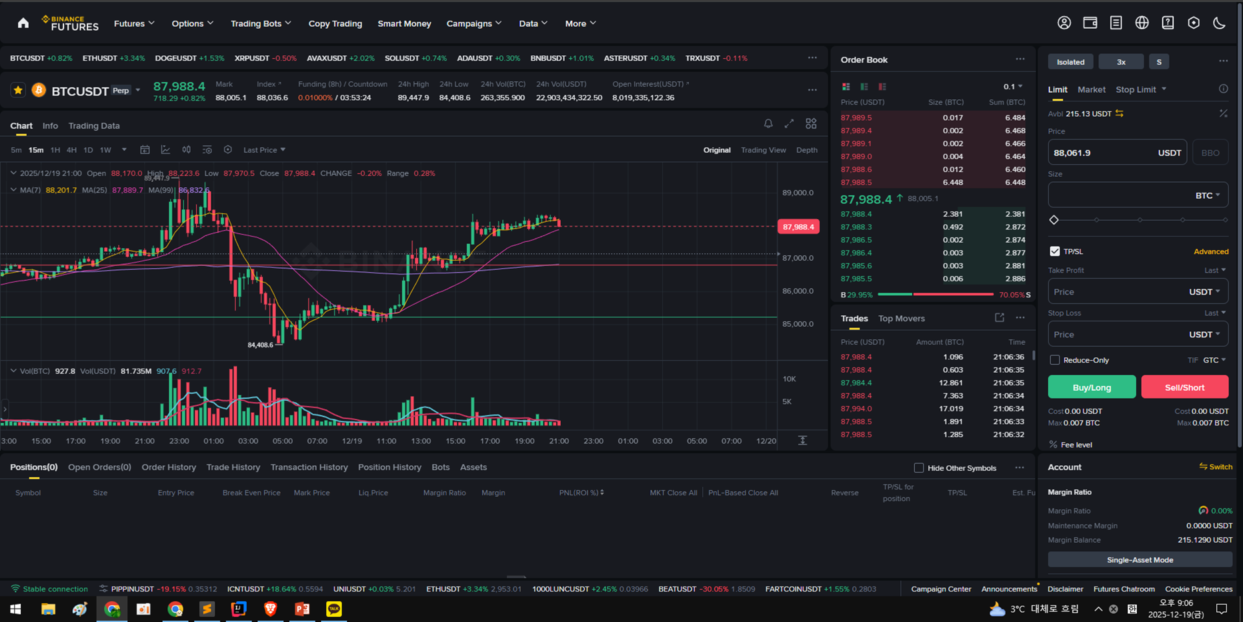1243x622 pixels.
Task: Collapse the Vol(BTC) indicator legend
Action: click(13, 371)
